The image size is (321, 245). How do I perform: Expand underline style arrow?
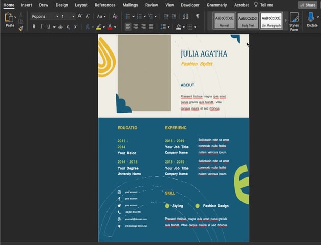pyautogui.click(x=54, y=27)
